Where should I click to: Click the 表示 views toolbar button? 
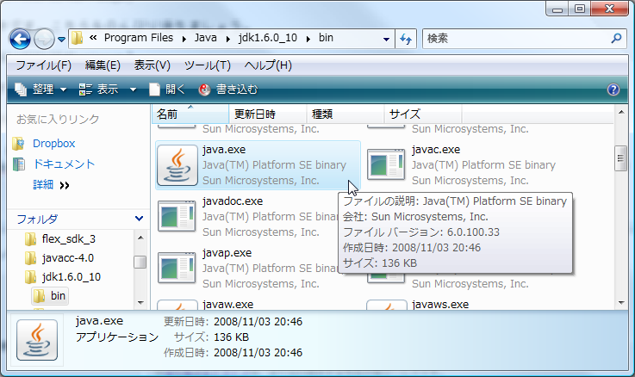pyautogui.click(x=99, y=90)
